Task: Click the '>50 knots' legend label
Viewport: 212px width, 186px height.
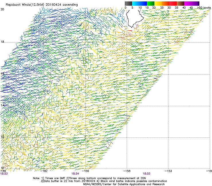Action: tap(204, 8)
